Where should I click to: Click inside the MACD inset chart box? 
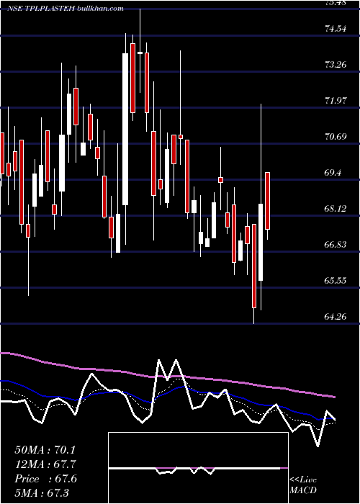point(198,468)
